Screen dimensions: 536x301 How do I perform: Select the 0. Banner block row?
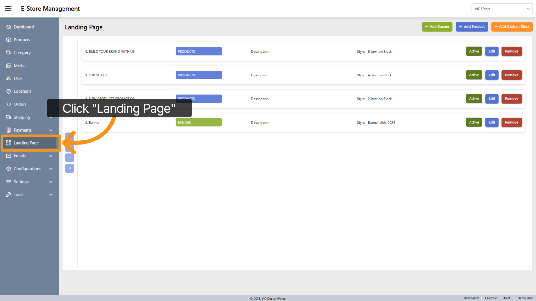pyautogui.click(x=128, y=123)
